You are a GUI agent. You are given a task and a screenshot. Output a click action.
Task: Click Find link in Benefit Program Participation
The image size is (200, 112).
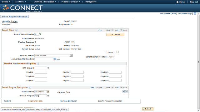pyautogui.click(x=92, y=88)
